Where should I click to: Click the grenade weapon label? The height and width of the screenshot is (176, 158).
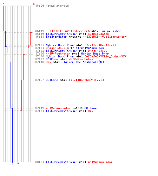(x=75, y=37)
